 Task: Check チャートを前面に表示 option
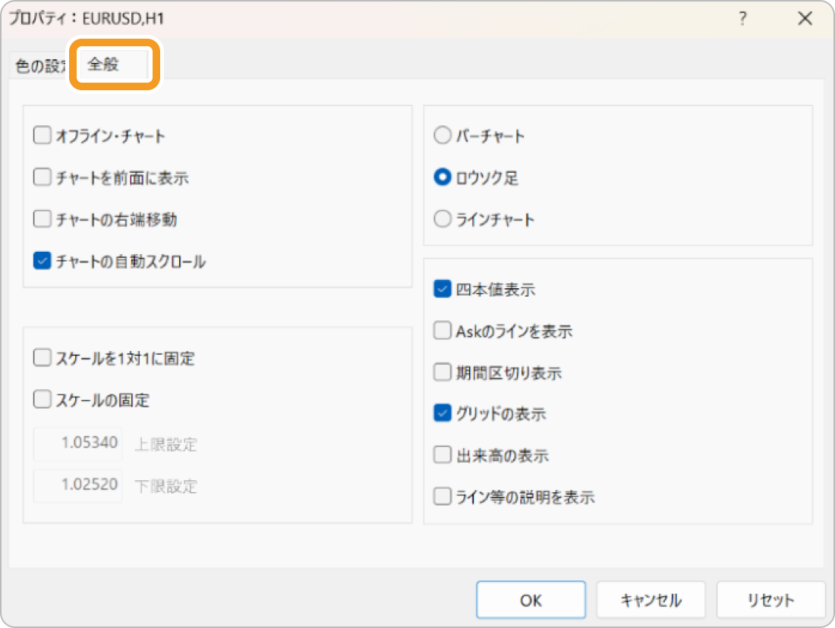(x=42, y=177)
